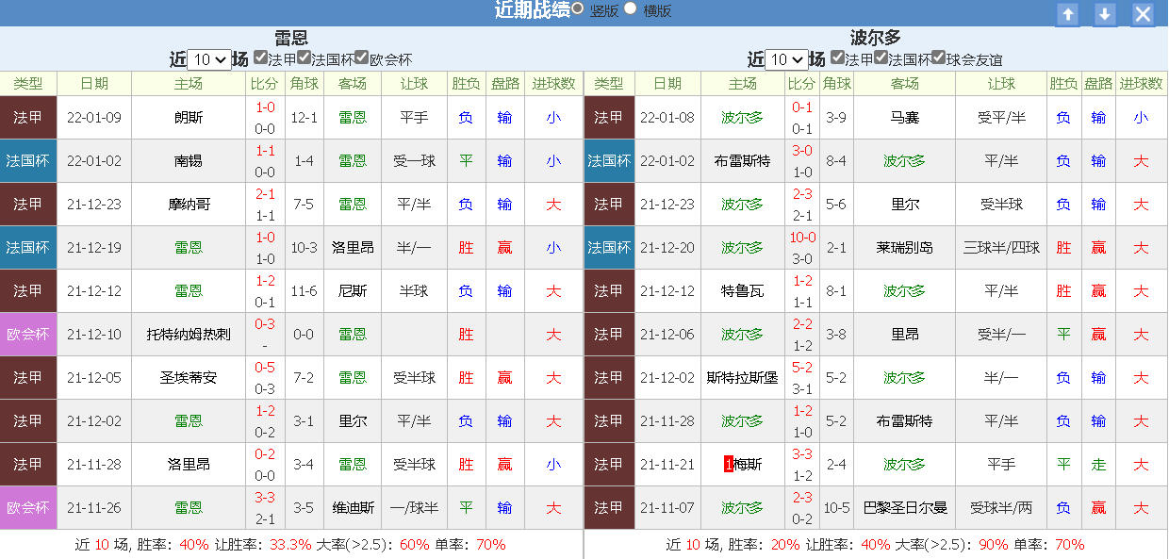
Task: Click 3-3 score on 维迪斯 row
Action: pos(265,498)
